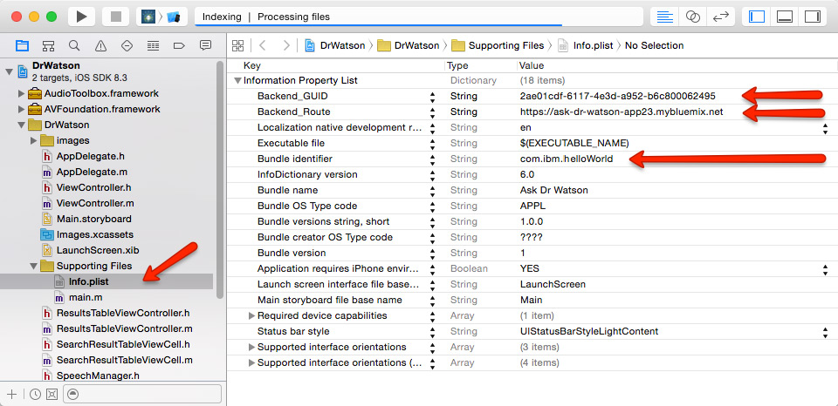The height and width of the screenshot is (406, 838).
Task: Toggle the Navigator pane visibility
Action: coord(756,17)
